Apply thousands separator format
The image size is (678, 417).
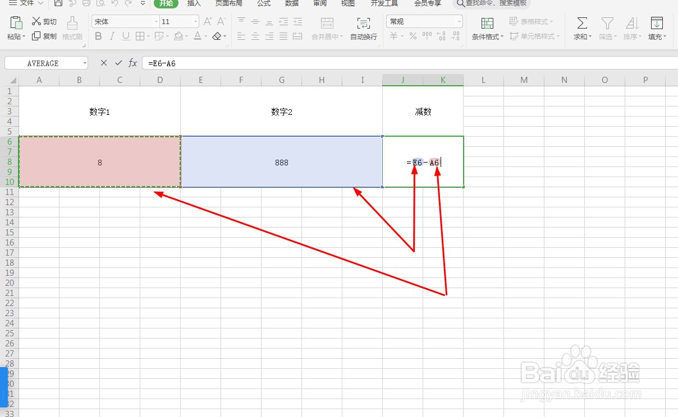(x=427, y=36)
